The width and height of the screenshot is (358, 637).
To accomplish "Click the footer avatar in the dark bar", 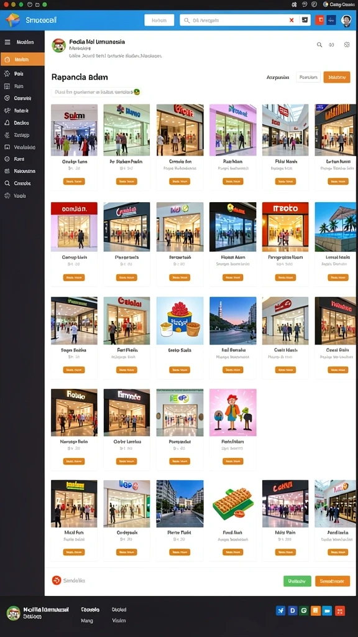I will point(14,613).
